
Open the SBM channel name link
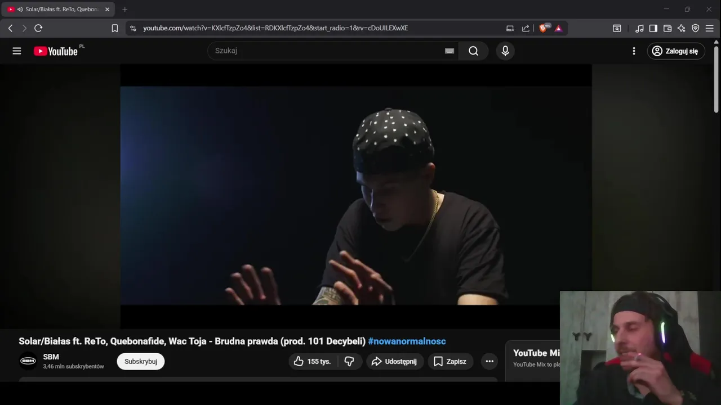(51, 357)
